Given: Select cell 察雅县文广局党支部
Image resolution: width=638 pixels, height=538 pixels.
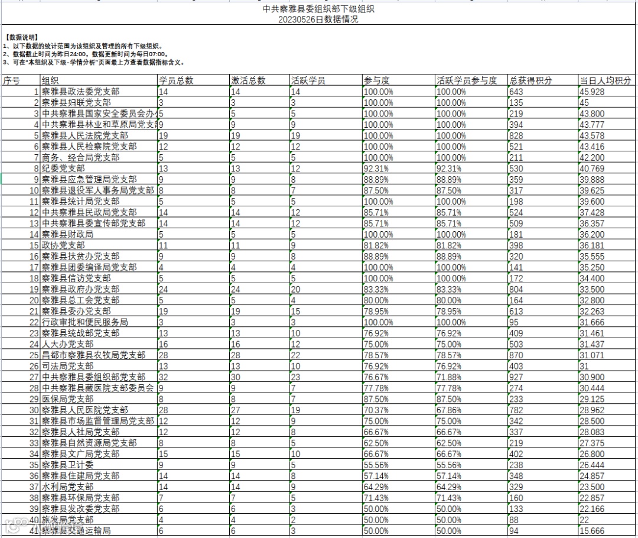Looking at the screenshot, I should pyautogui.click(x=99, y=454).
